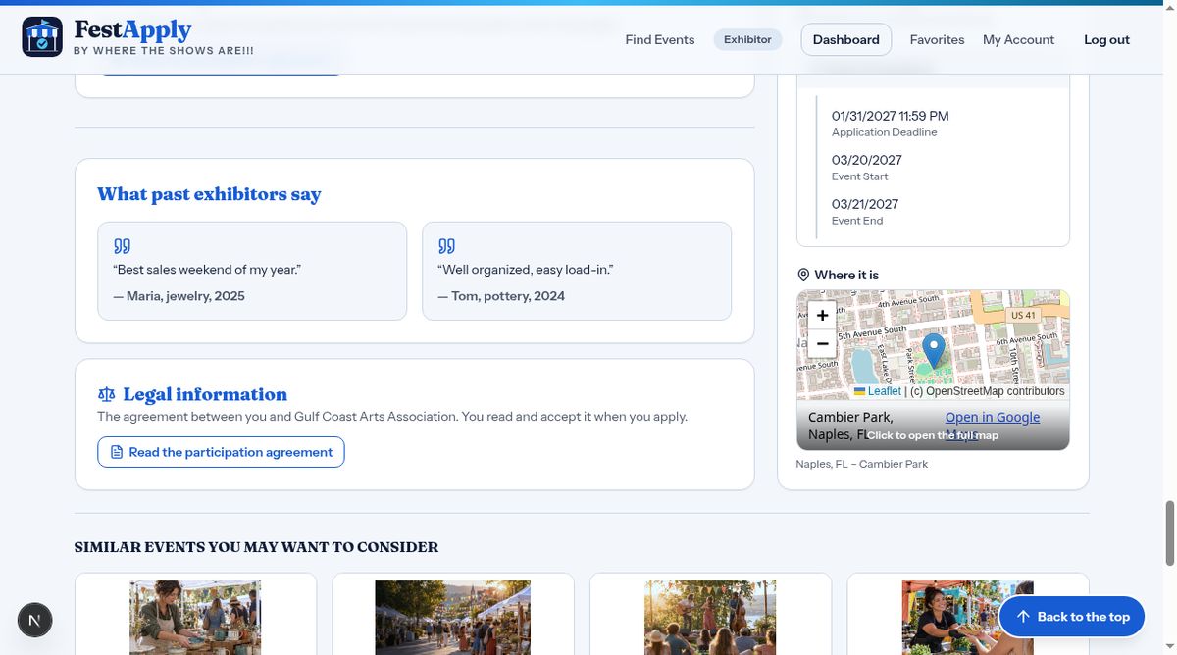Open the street festival tents similar event thumbnail
The width and height of the screenshot is (1177, 655).
(452, 618)
